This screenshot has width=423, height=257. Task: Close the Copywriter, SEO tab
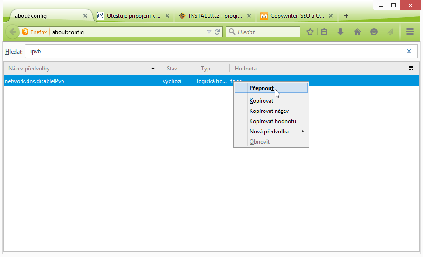(331, 16)
